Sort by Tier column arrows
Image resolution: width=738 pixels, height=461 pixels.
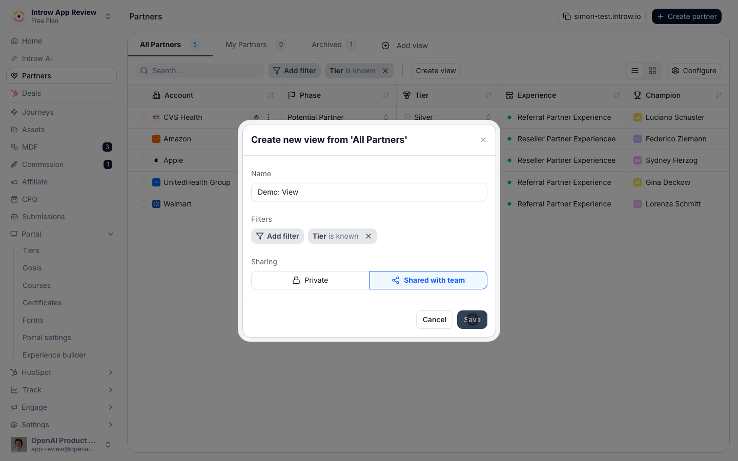point(488,95)
